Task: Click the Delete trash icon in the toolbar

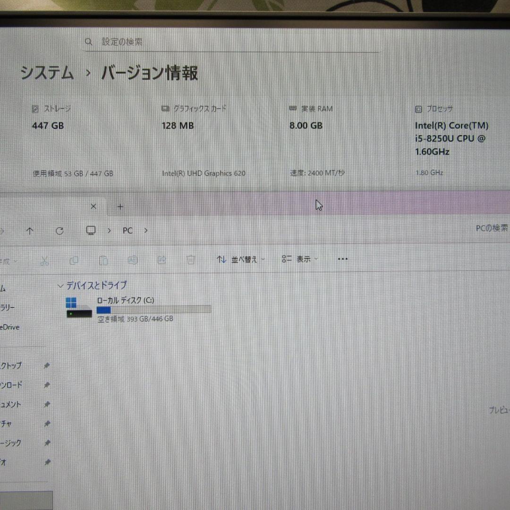Action: click(x=191, y=260)
